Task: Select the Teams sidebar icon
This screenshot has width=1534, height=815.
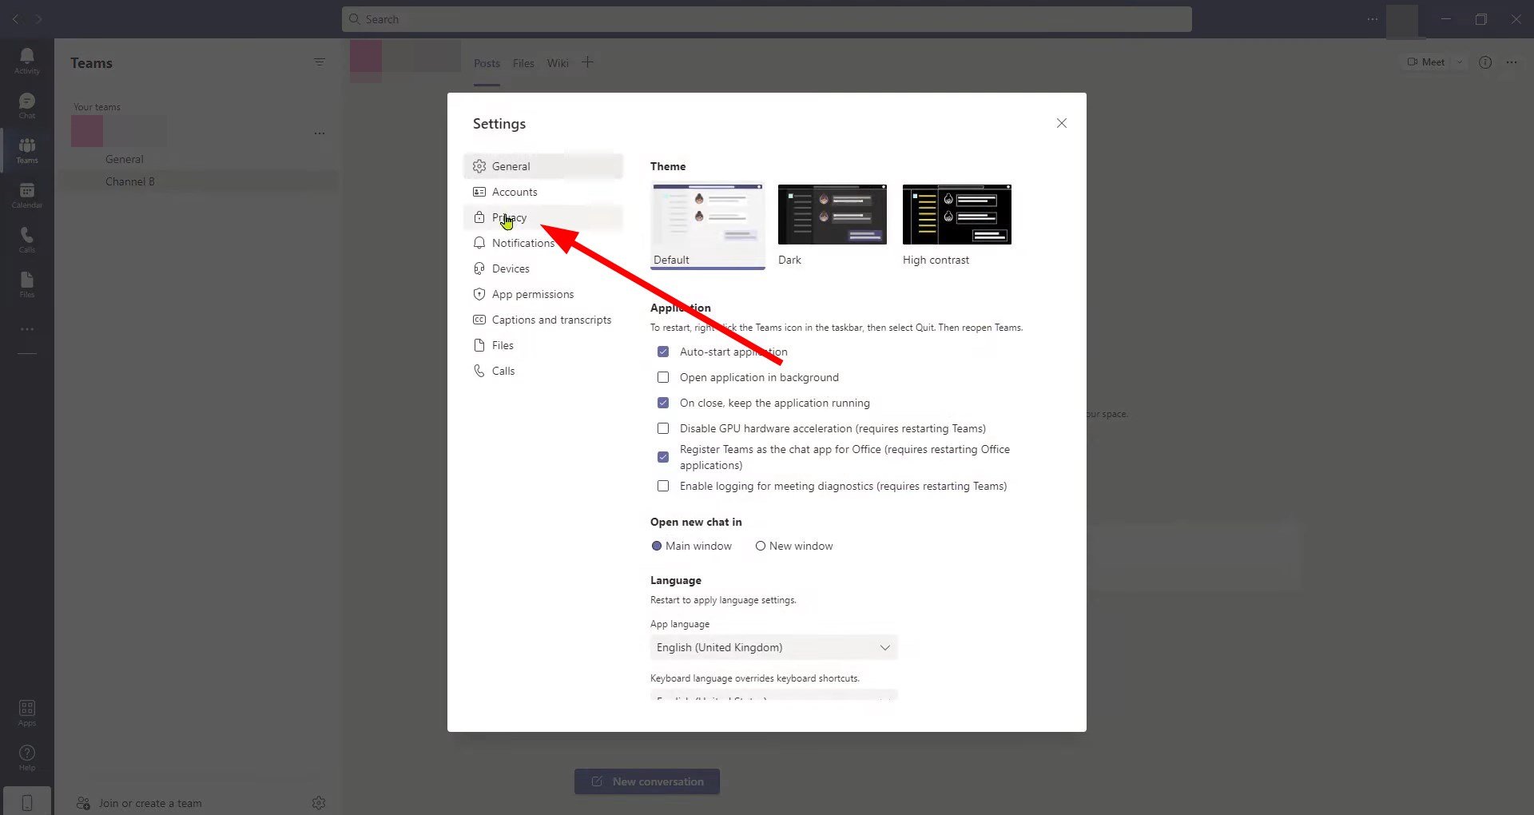Action: [x=26, y=150]
